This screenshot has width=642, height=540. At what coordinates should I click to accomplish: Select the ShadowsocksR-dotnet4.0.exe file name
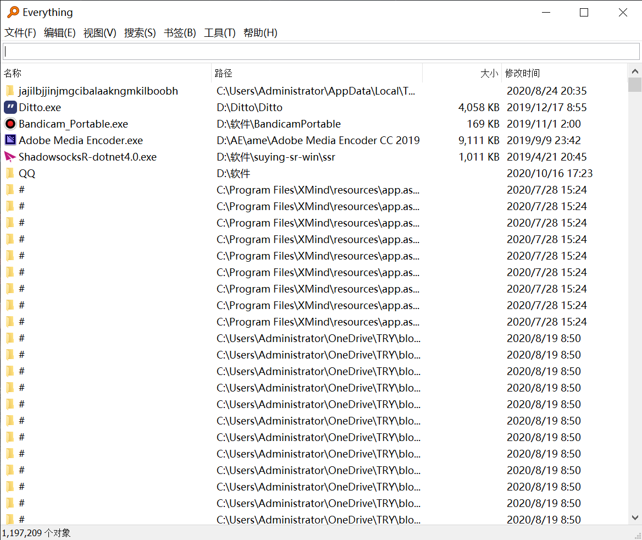[x=87, y=157]
